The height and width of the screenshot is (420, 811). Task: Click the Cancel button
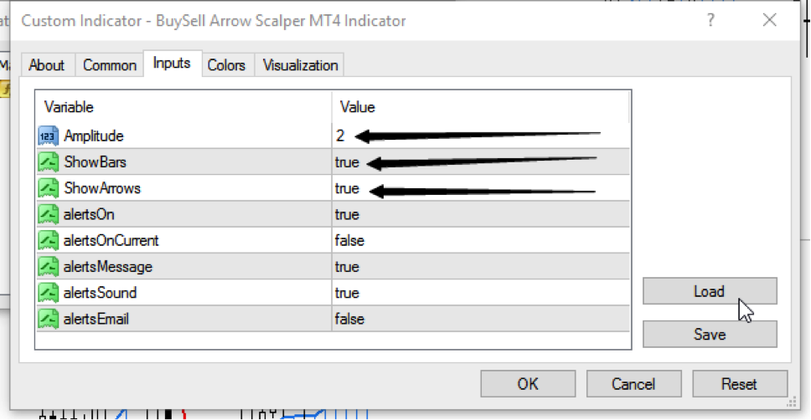coord(633,384)
